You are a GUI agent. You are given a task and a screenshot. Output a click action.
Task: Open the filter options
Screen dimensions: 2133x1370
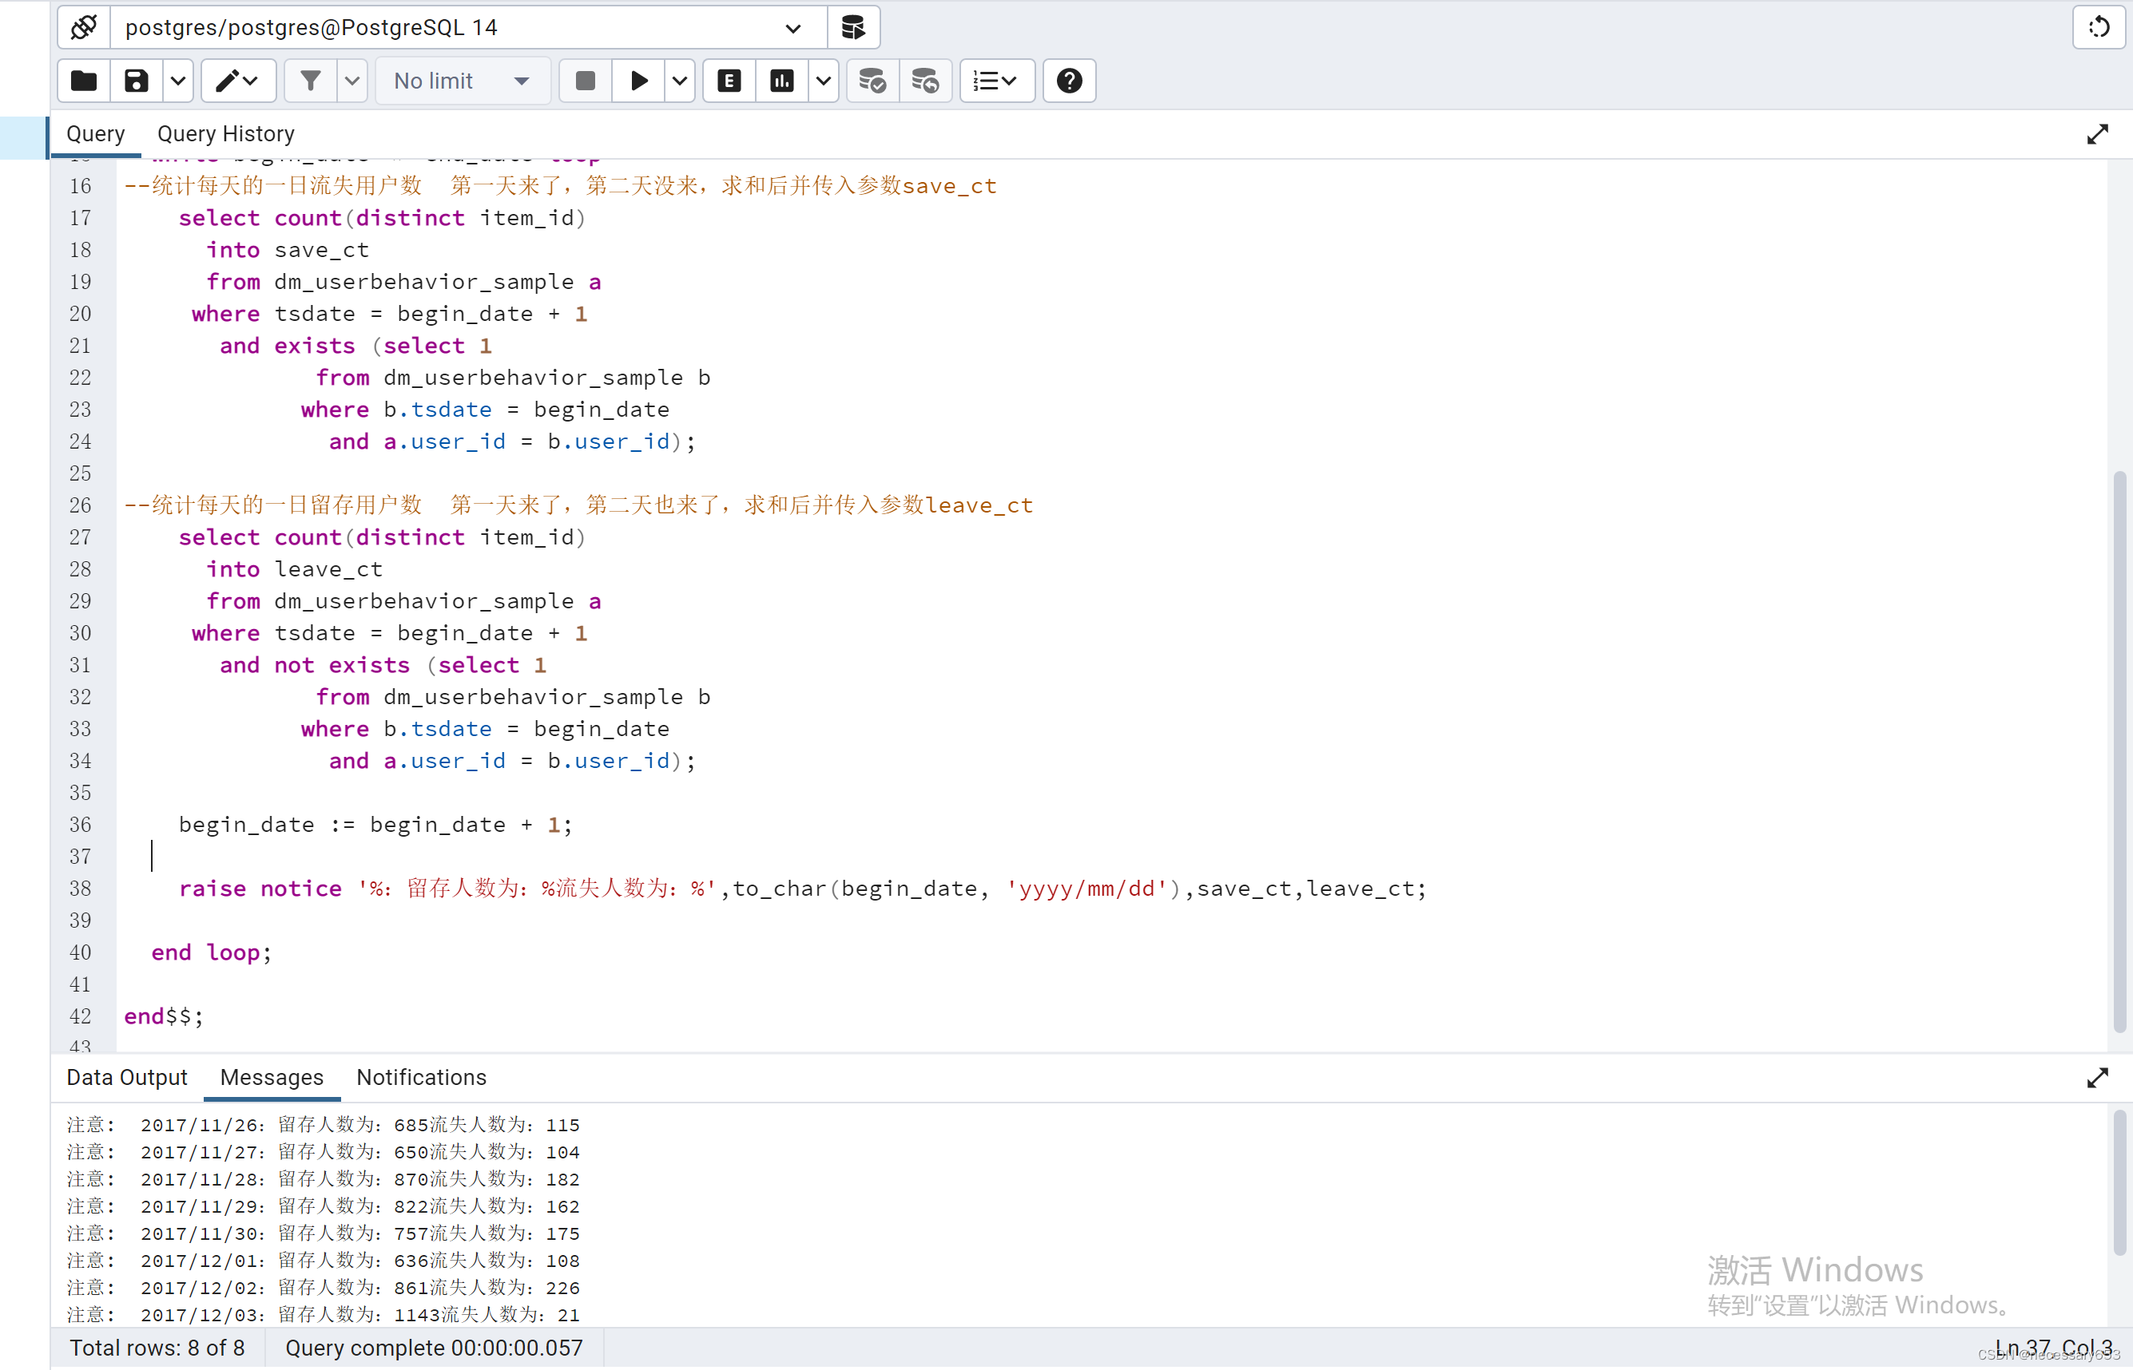(x=310, y=80)
